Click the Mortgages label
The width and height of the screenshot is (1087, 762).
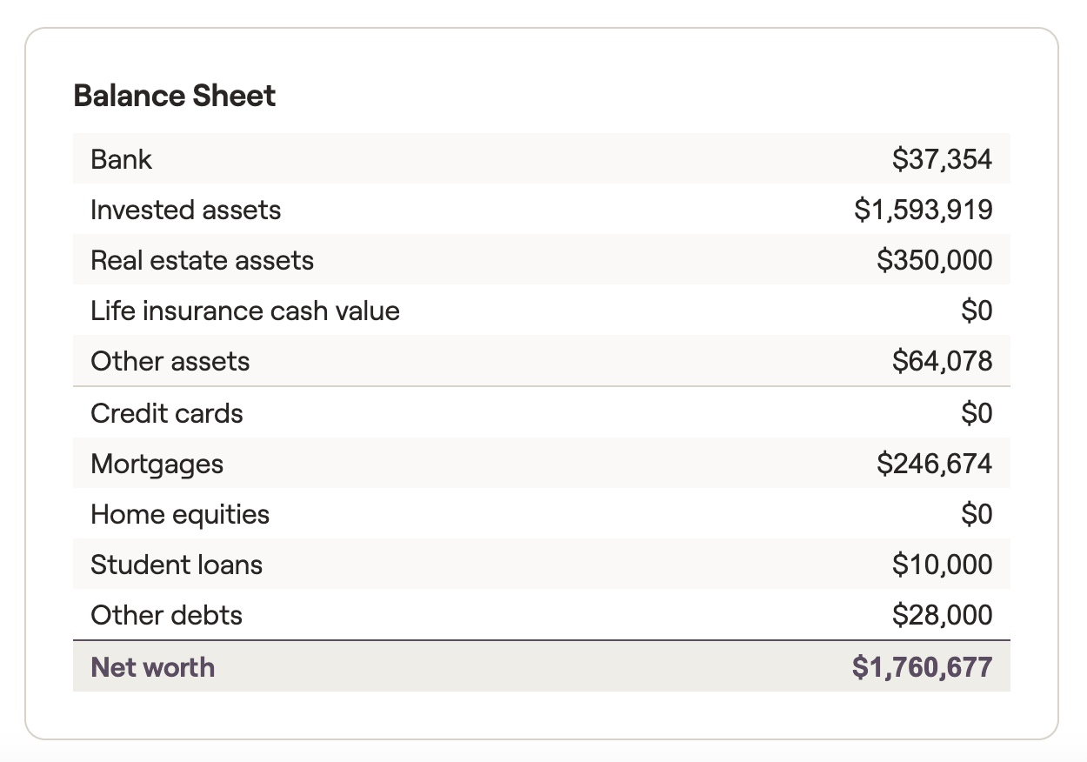tap(157, 464)
